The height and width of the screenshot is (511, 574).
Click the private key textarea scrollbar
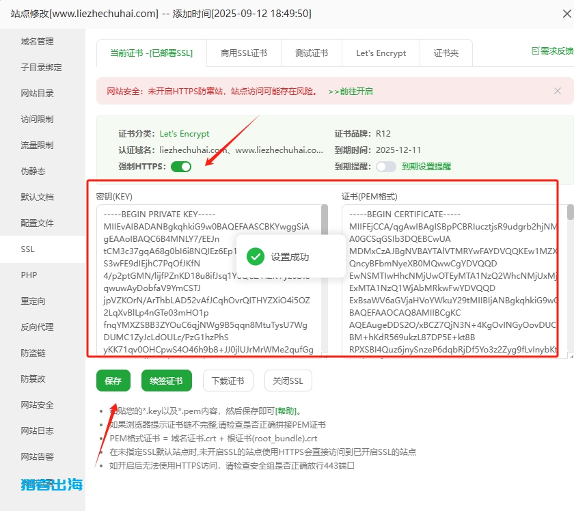coord(325,225)
